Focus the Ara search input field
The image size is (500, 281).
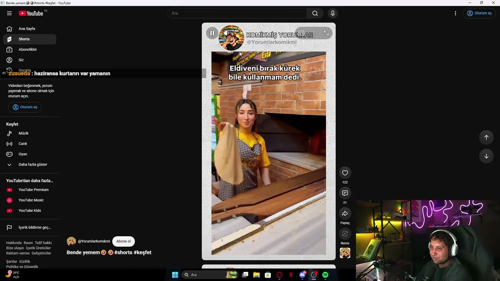(237, 13)
